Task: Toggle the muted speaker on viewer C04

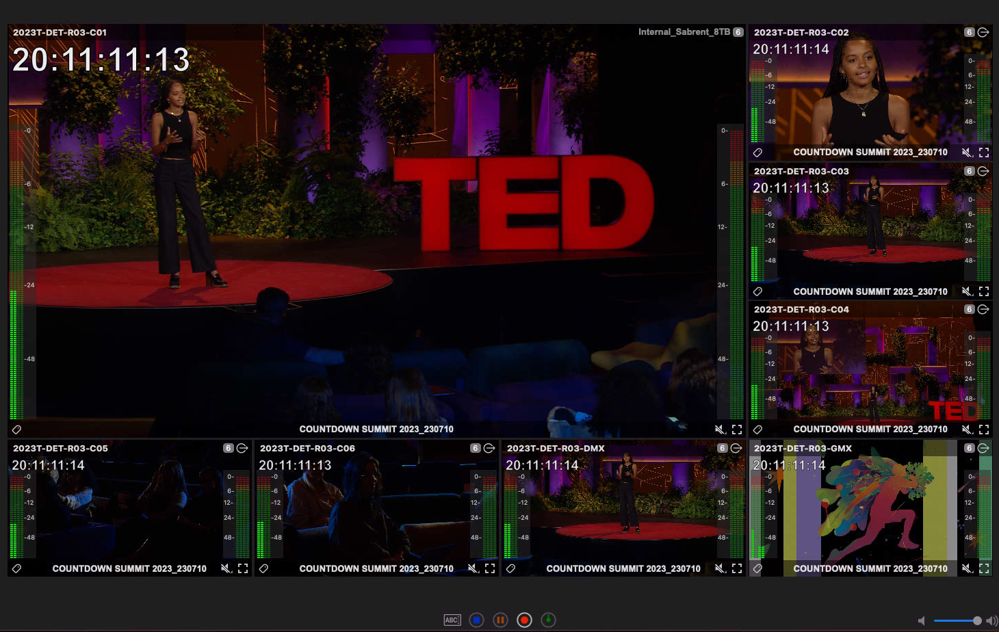Action: pyautogui.click(x=967, y=430)
